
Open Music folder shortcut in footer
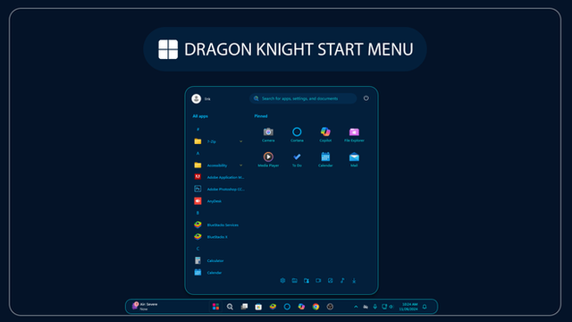(x=342, y=280)
